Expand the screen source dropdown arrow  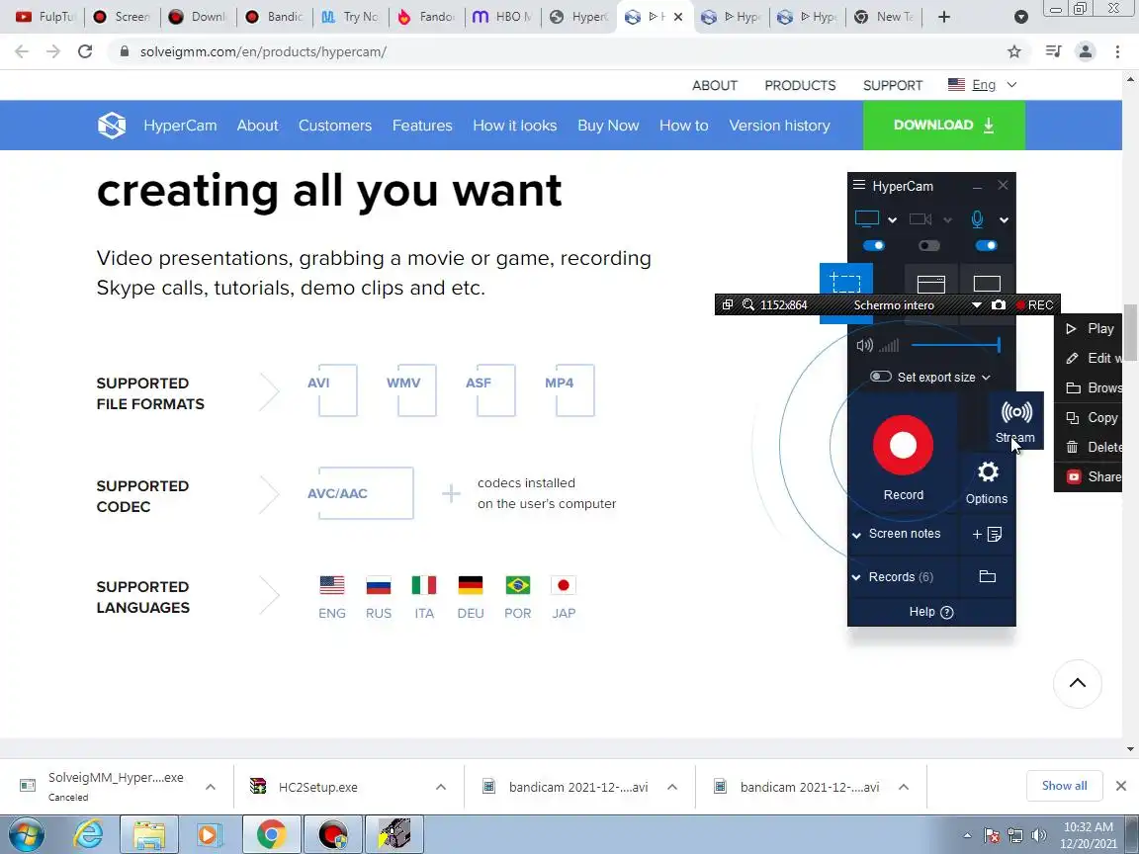(892, 220)
